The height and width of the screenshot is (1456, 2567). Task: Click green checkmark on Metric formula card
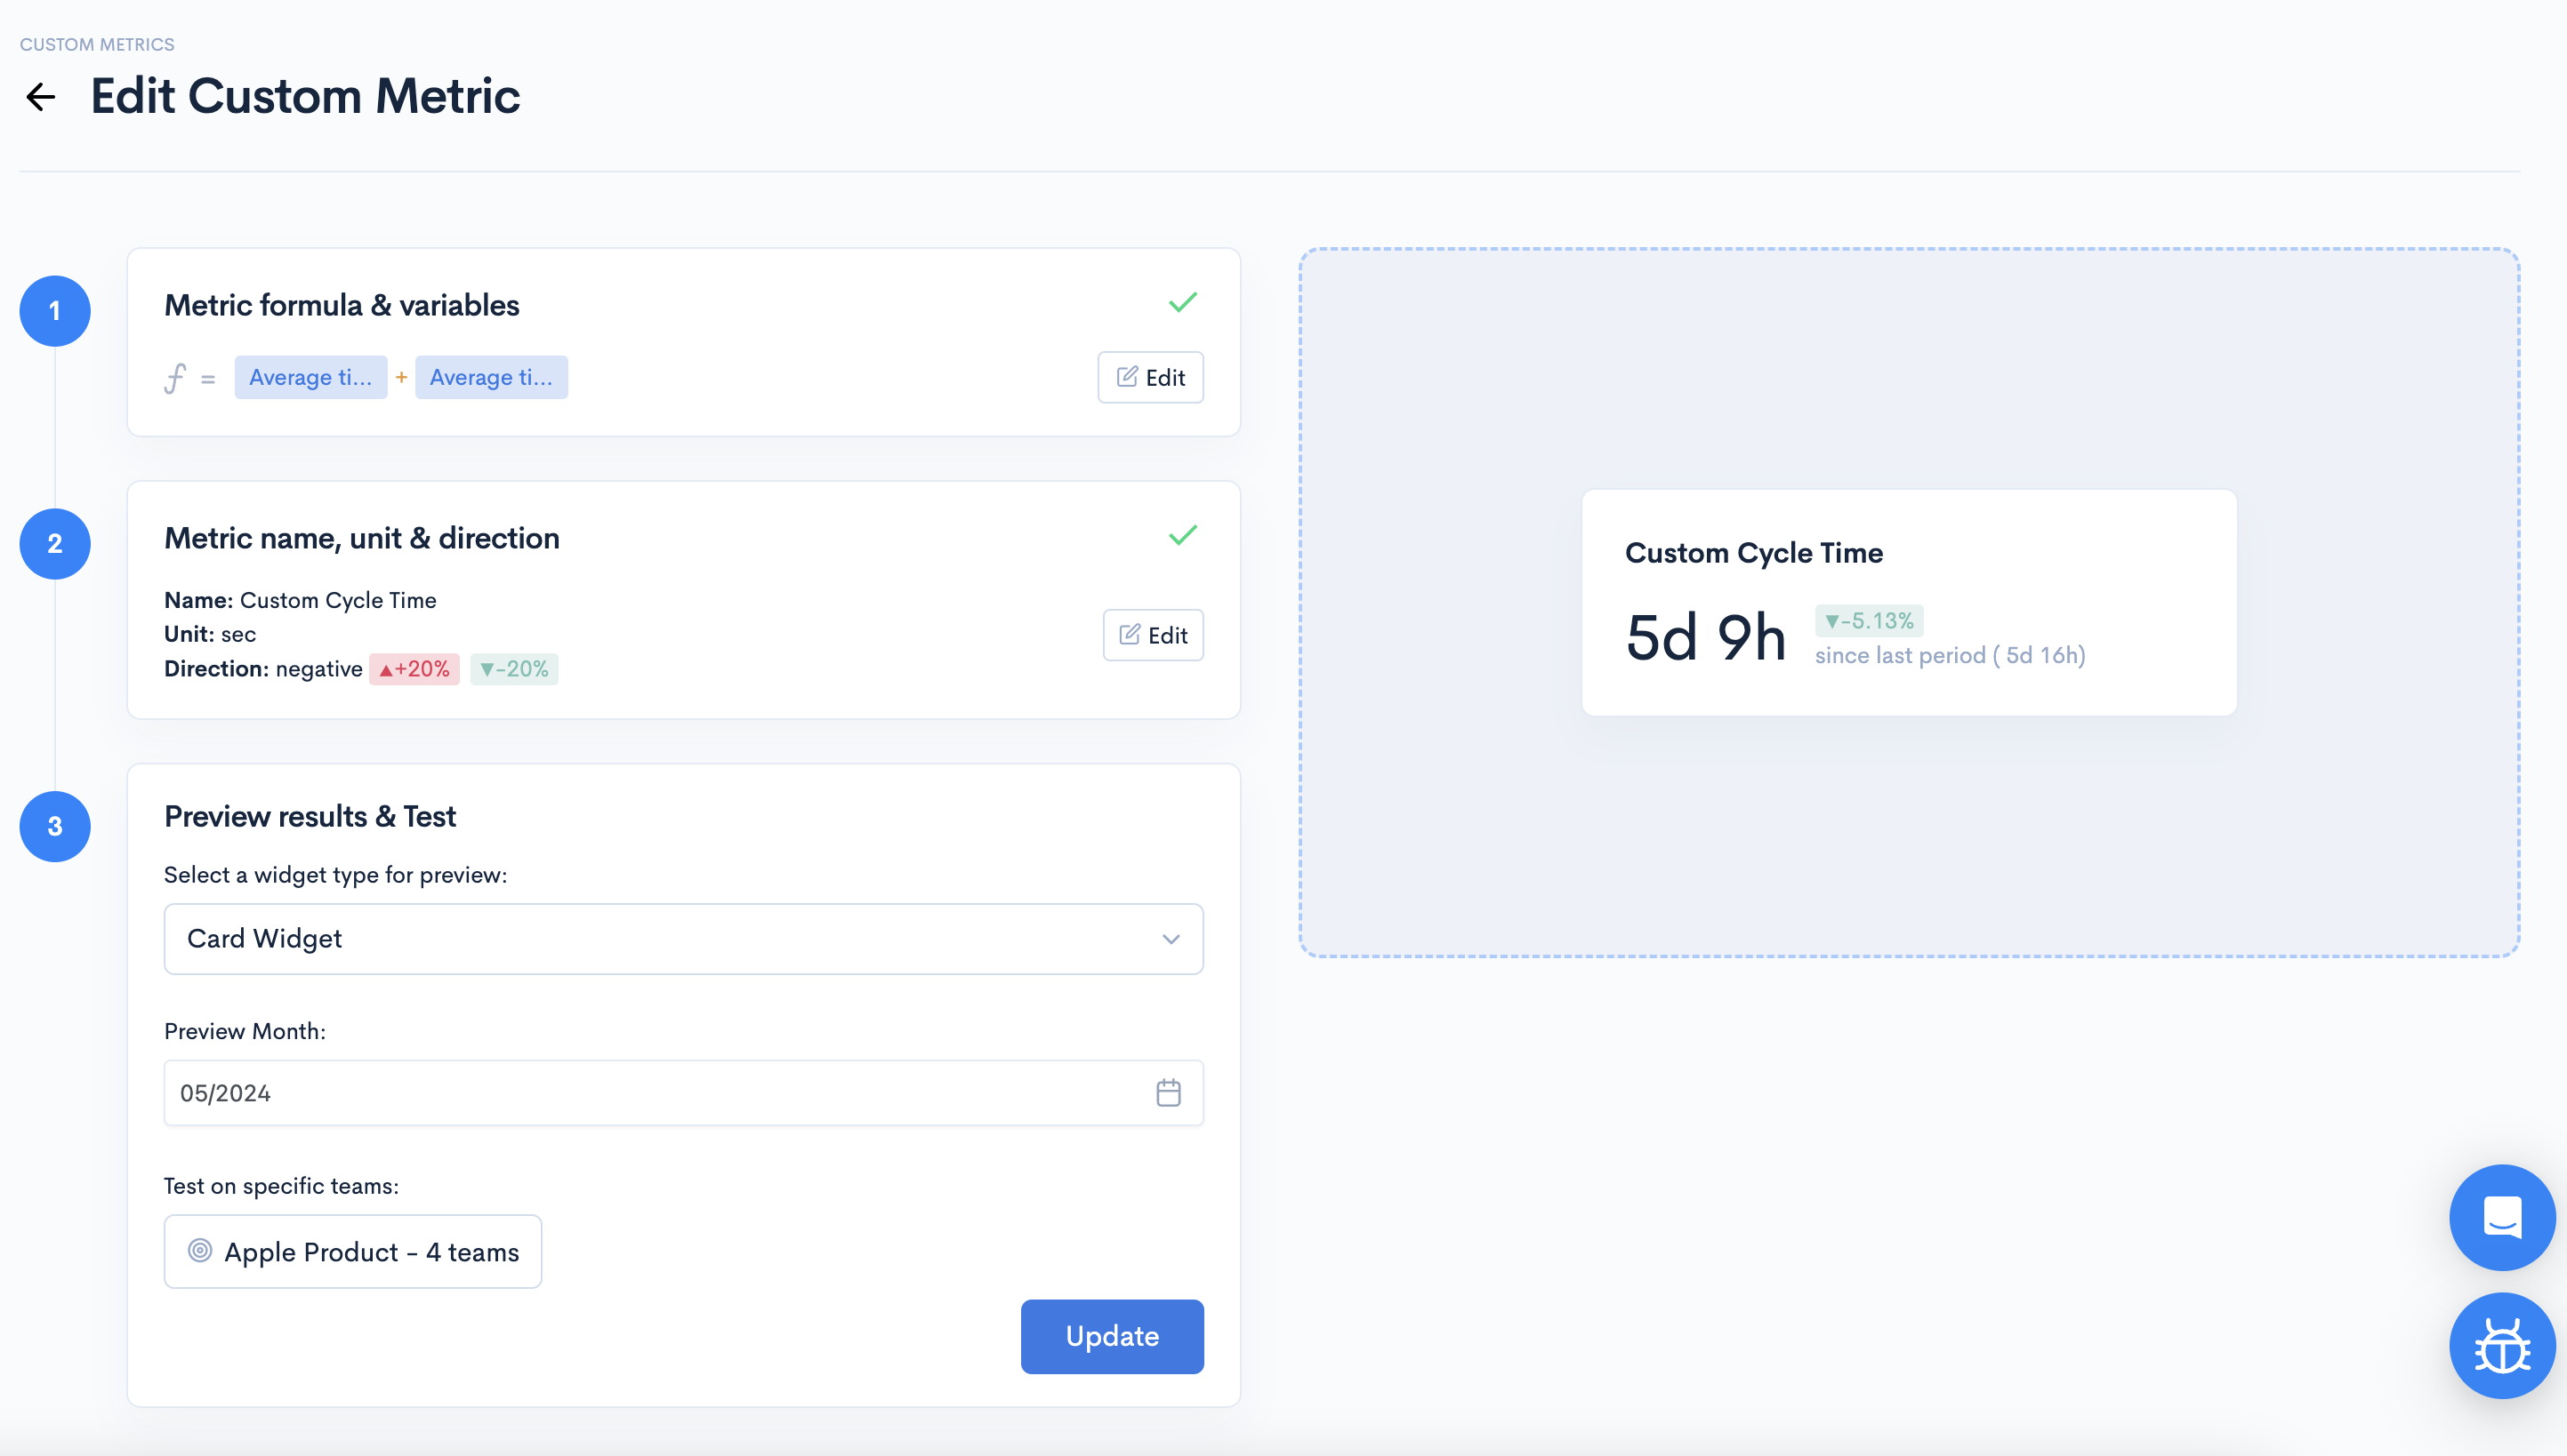tap(1182, 303)
